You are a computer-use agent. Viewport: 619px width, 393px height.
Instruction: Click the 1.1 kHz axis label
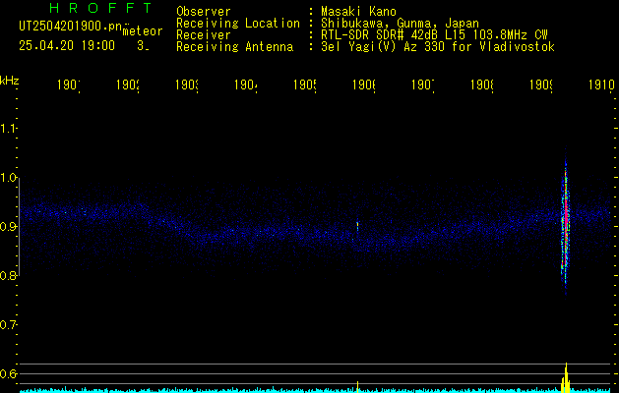8,129
